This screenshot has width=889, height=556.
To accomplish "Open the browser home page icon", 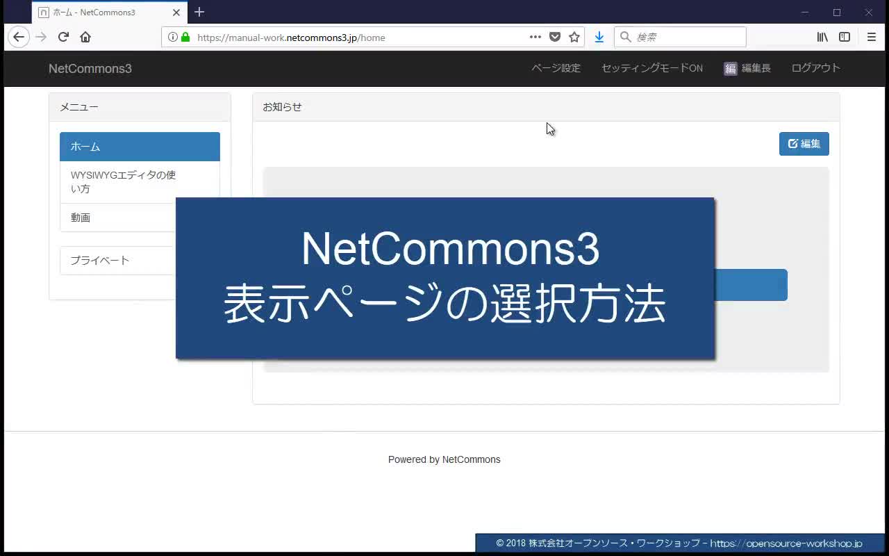I will coord(85,37).
